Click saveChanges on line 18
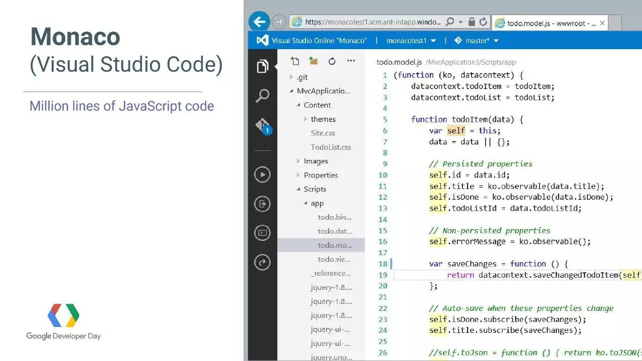Image resolution: width=642 pixels, height=361 pixels. [x=471, y=264]
